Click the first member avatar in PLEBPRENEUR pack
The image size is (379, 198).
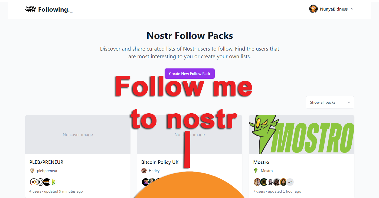click(x=33, y=182)
